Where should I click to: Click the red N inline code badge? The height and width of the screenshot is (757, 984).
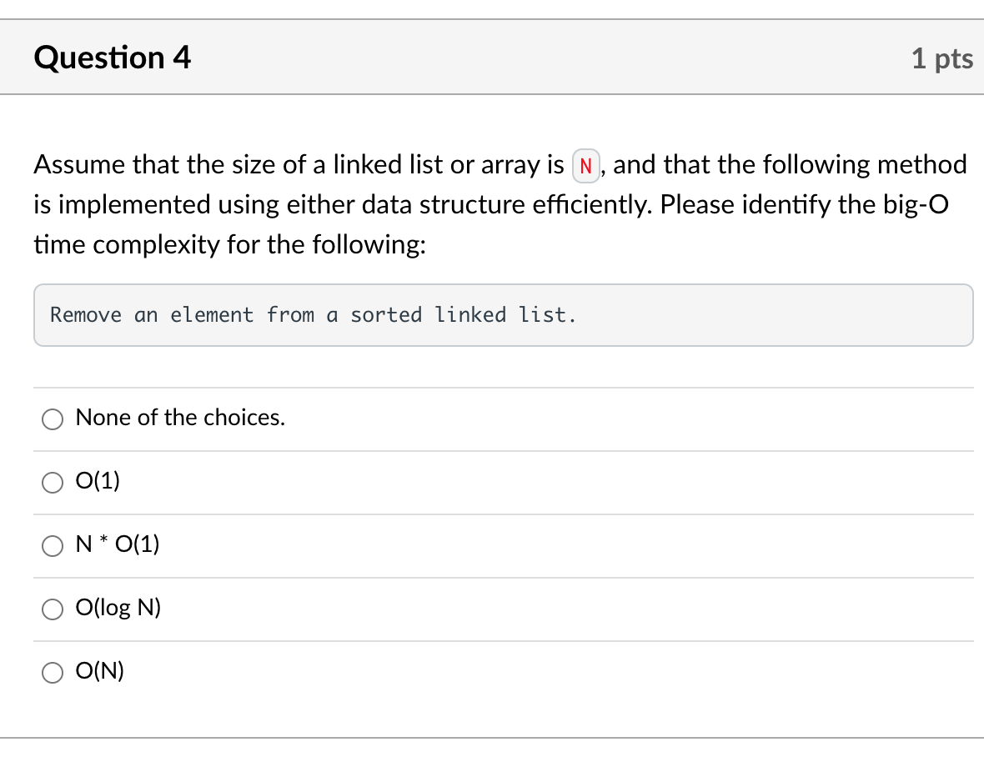(x=585, y=166)
